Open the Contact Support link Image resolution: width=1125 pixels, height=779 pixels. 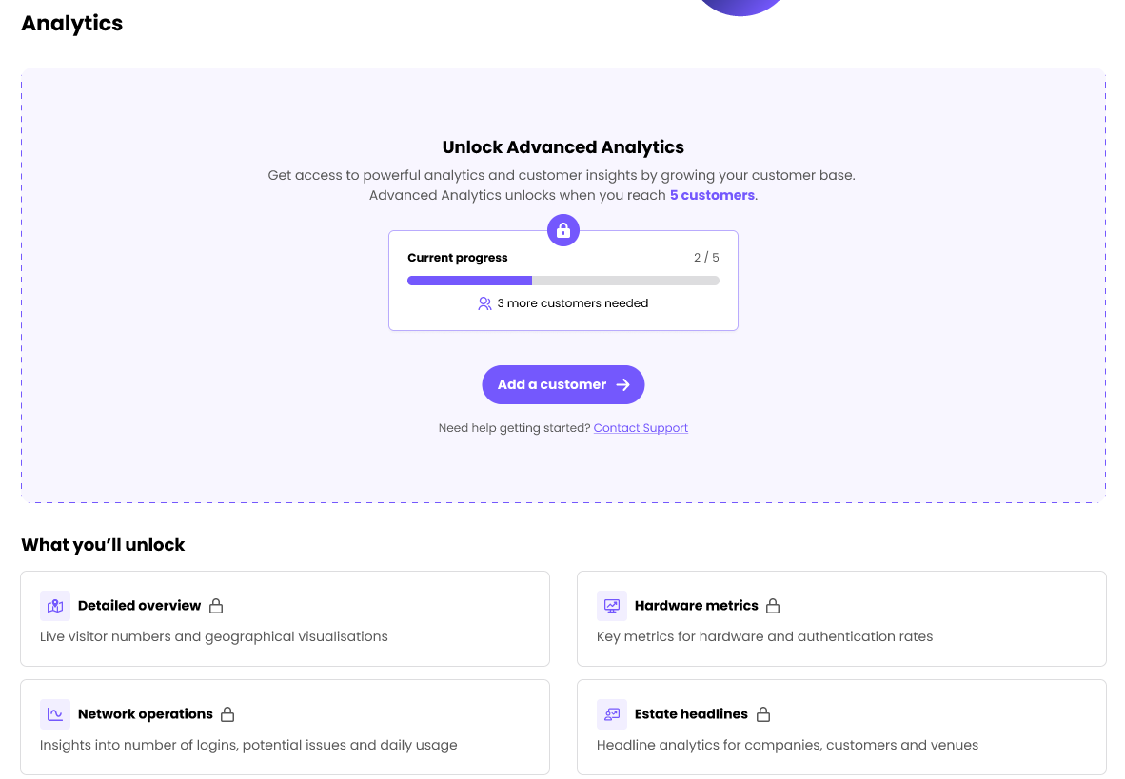(x=641, y=428)
